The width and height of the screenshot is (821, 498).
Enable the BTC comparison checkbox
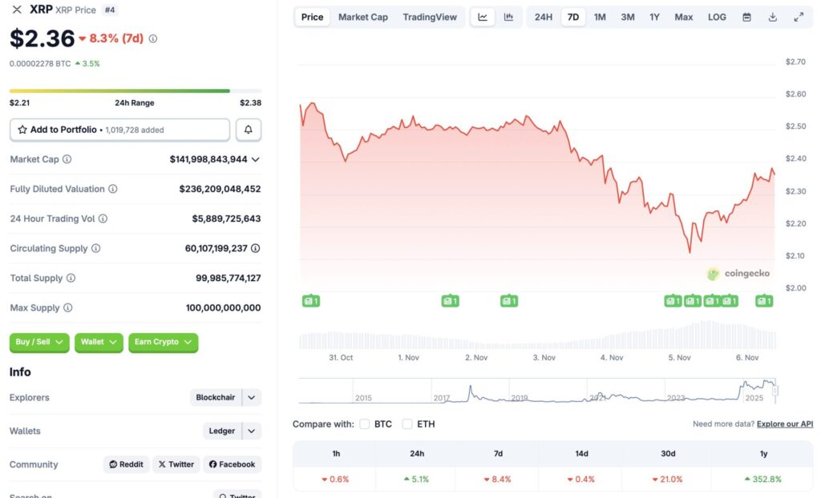coord(365,424)
